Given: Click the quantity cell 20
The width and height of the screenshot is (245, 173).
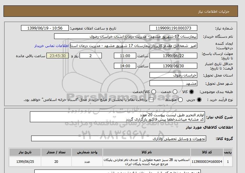Looking at the screenshot, I should (x=56, y=162).
